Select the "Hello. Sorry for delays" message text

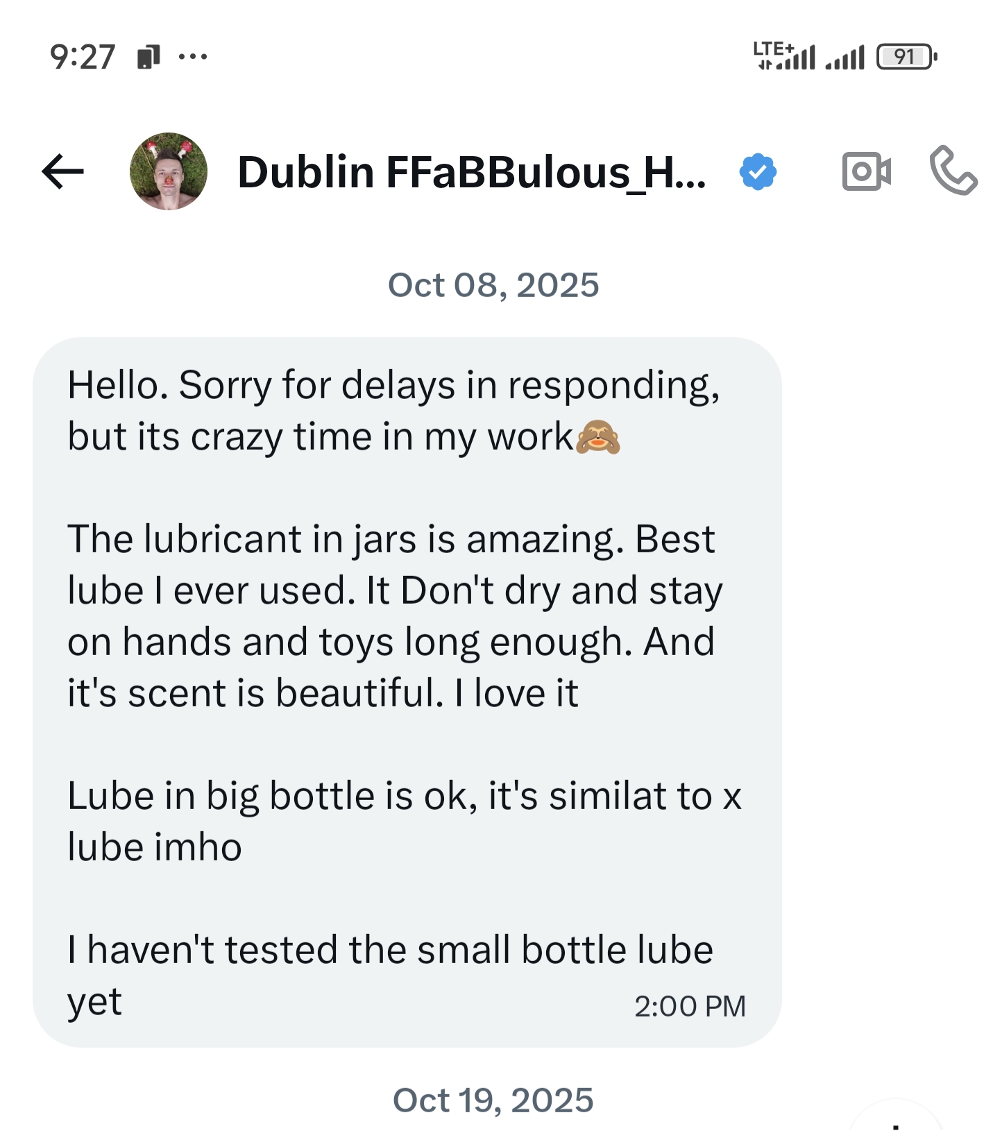393,411
